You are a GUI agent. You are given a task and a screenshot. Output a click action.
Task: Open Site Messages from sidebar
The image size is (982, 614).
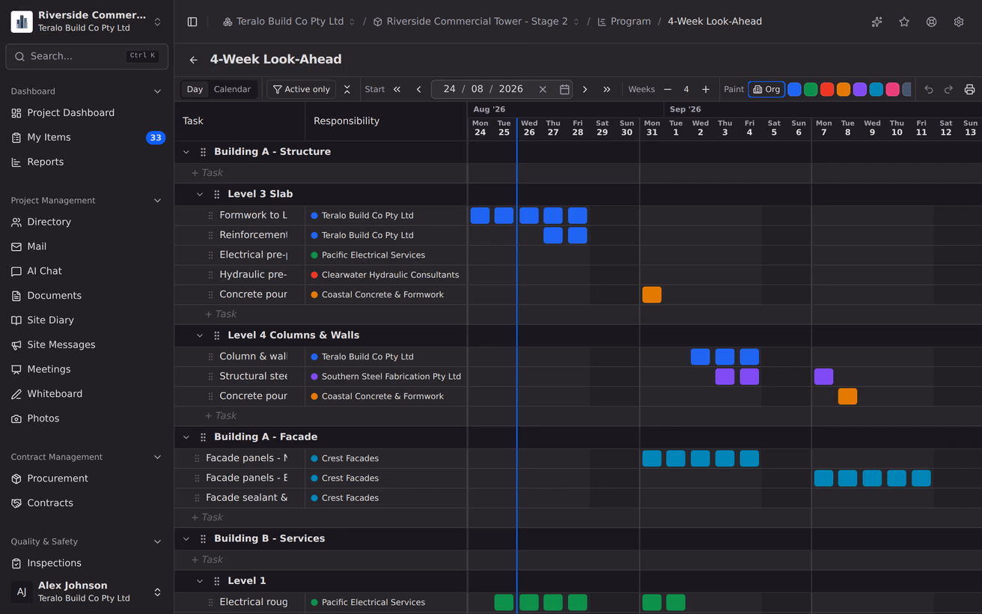pos(87,345)
